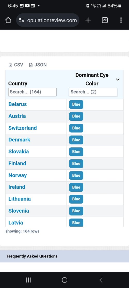Tap the Android home navigation button
Screen dimensions: 129x288
64,280
